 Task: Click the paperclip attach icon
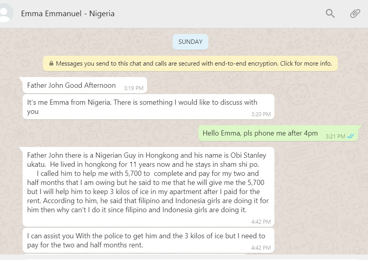coord(355,13)
